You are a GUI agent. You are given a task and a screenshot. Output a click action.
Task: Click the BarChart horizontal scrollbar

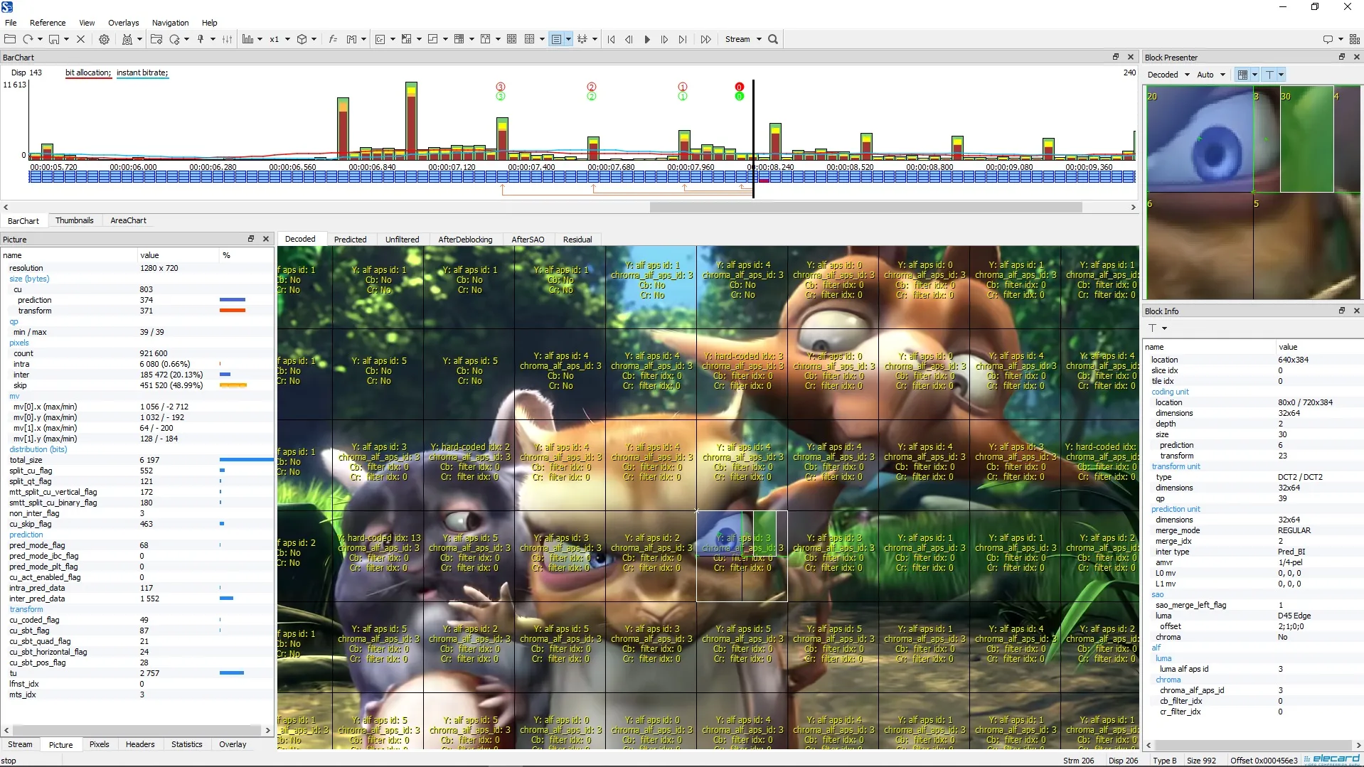[865, 208]
